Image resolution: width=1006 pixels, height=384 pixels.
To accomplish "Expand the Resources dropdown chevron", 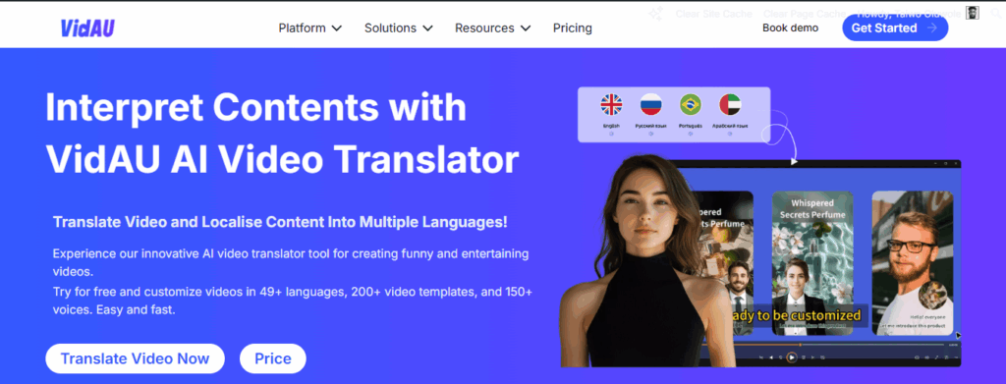I will click(x=525, y=28).
